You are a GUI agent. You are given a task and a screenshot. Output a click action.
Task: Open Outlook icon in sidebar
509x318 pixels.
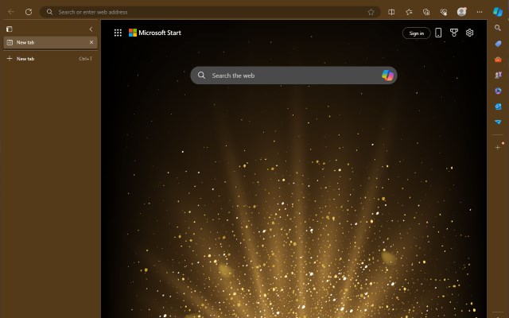[x=498, y=107]
